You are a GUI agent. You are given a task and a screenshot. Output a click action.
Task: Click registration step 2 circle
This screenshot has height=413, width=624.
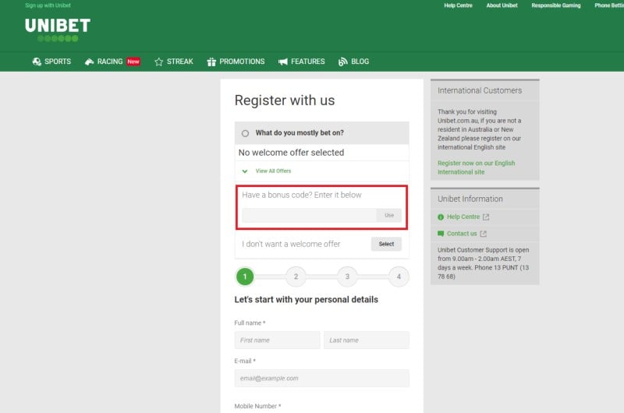pos(296,277)
